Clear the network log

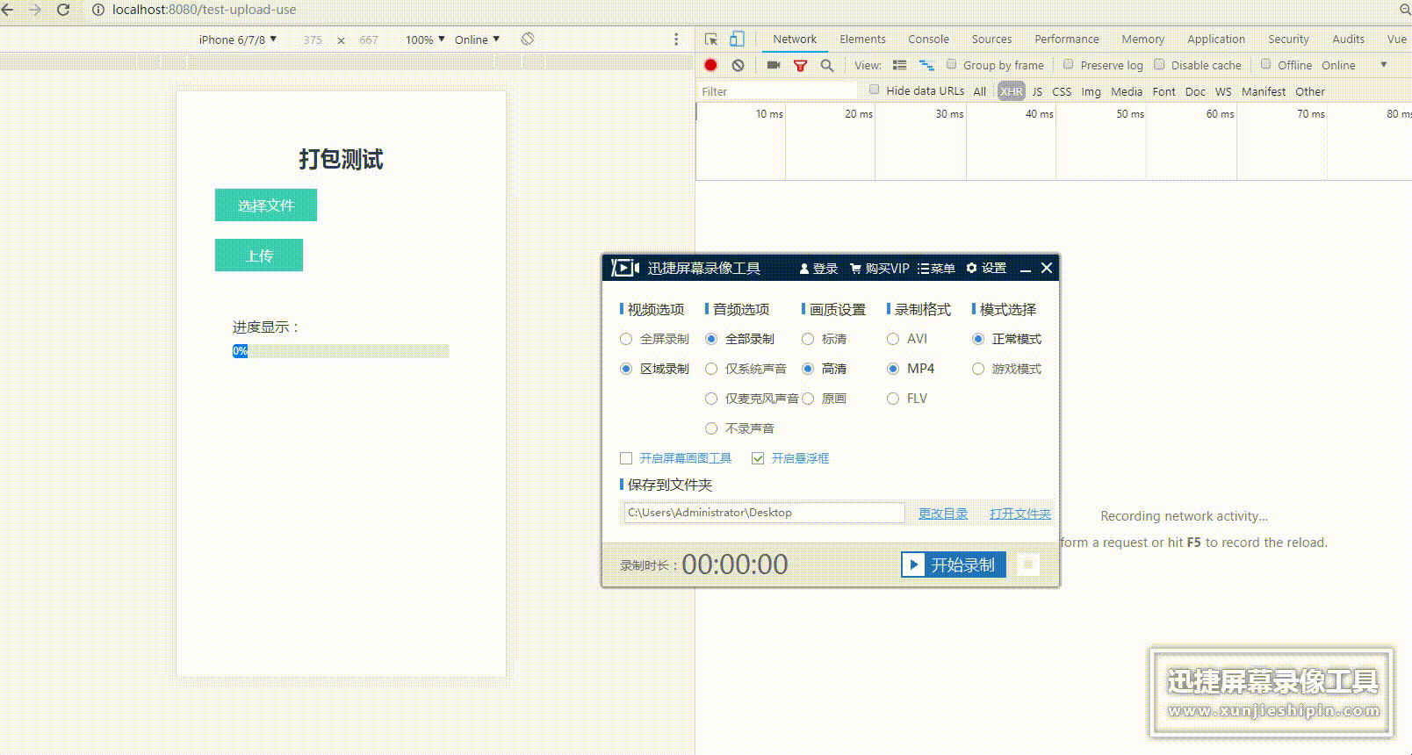738,65
